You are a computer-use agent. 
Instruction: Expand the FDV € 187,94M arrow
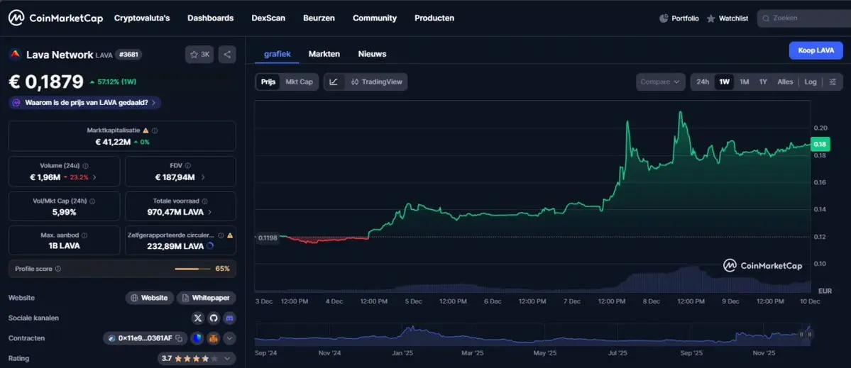[x=204, y=177]
